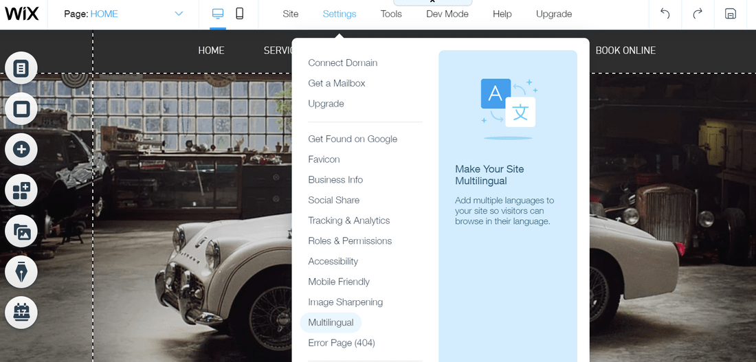756x362 pixels.
Task: Select the Multilingual menu item
Action: (x=331, y=322)
